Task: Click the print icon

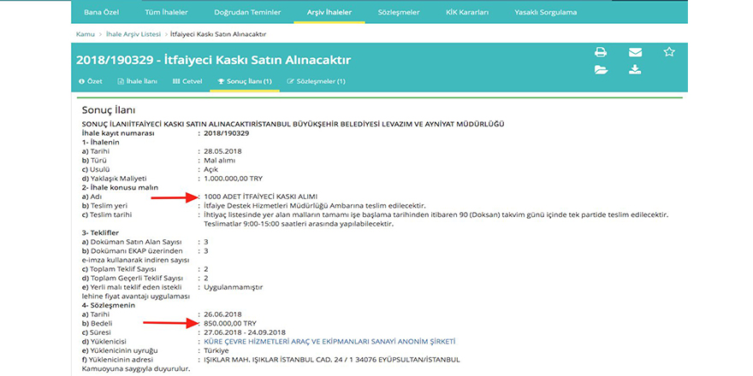Action: pos(601,52)
